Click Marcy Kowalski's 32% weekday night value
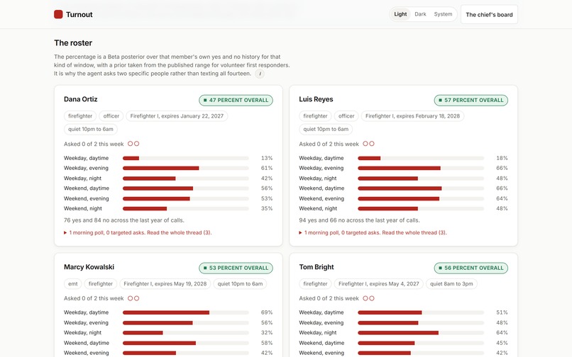Viewport: 572px width, 357px height. (x=267, y=333)
